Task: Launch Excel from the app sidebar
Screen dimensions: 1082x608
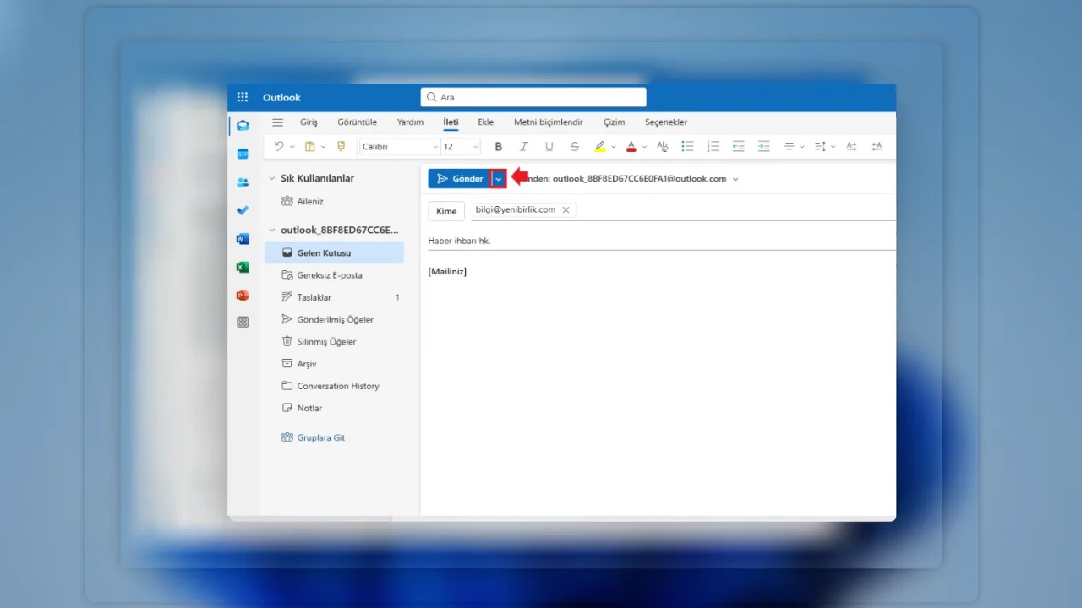Action: [x=243, y=267]
